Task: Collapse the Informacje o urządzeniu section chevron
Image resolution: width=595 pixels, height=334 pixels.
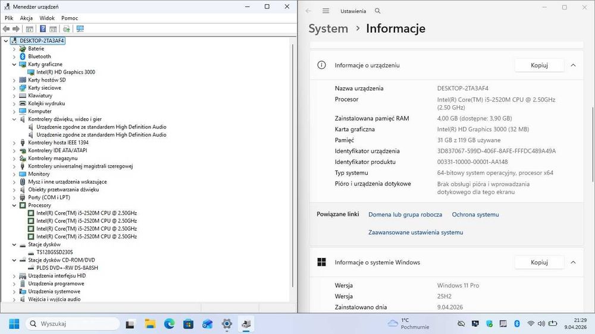Action: tap(573, 65)
